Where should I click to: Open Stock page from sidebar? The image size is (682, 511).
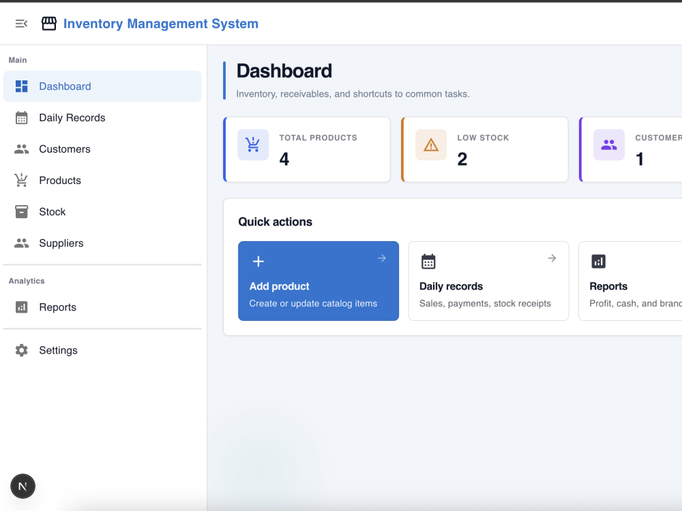coord(102,212)
